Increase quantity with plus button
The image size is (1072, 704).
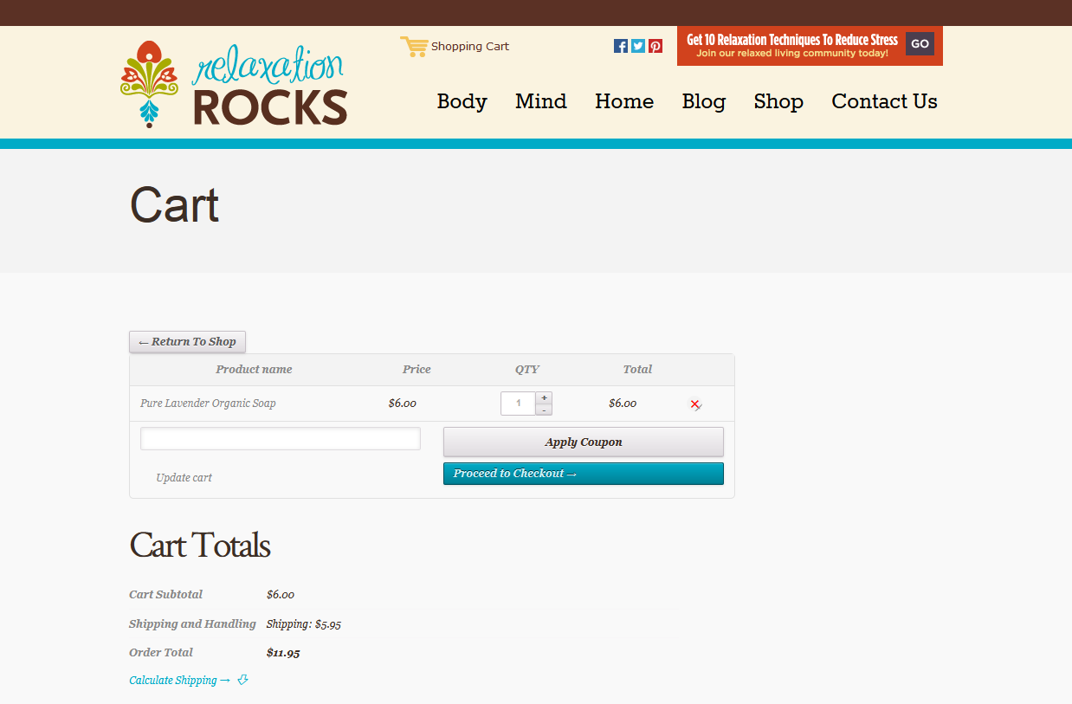pos(544,397)
